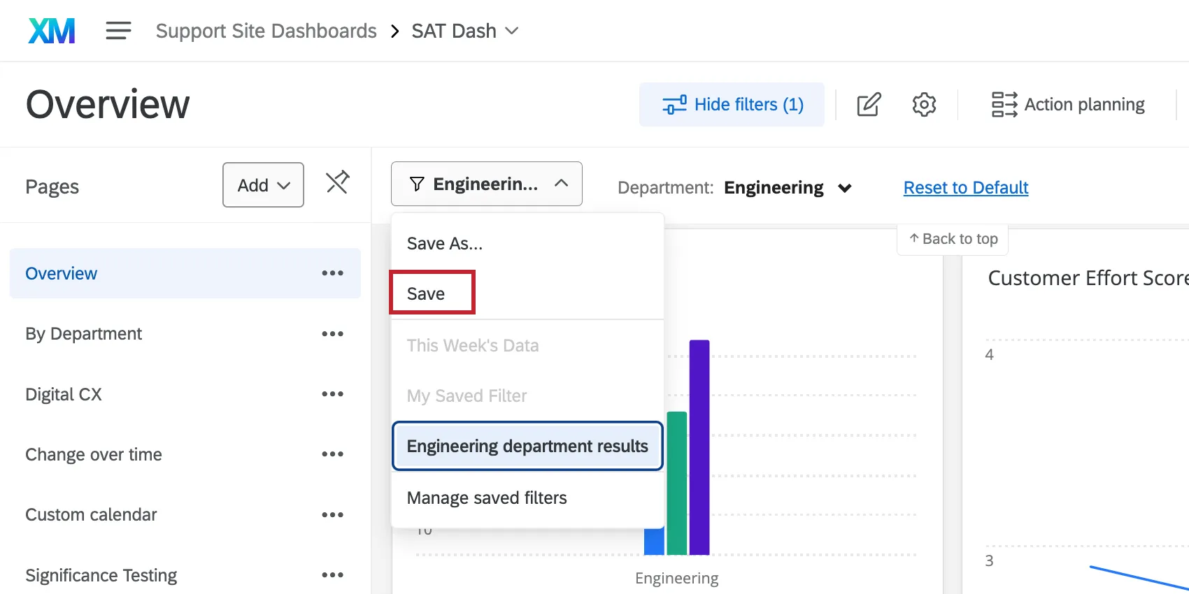
Task: Hide filters using the toggle button
Action: (x=732, y=105)
